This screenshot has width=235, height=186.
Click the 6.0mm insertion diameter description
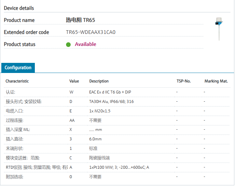point(95,139)
